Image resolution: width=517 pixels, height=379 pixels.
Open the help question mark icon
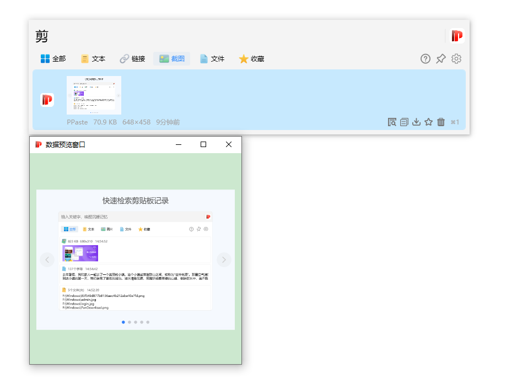426,58
